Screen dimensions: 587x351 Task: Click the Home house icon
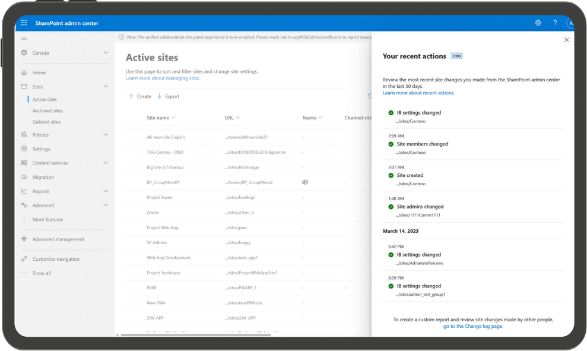pyautogui.click(x=24, y=72)
